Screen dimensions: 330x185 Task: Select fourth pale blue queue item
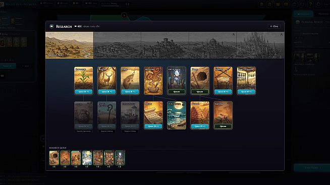point(87,158)
